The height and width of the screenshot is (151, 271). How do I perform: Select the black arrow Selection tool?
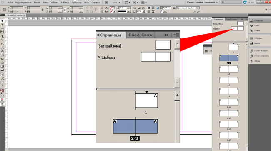2,21
